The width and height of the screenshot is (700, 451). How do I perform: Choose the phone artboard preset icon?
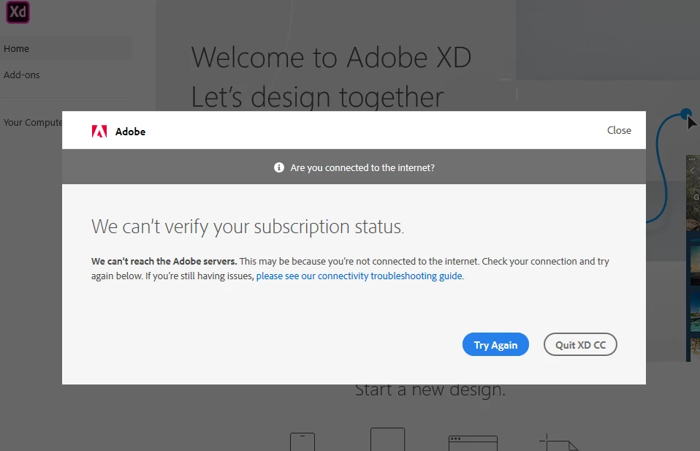[x=303, y=441]
